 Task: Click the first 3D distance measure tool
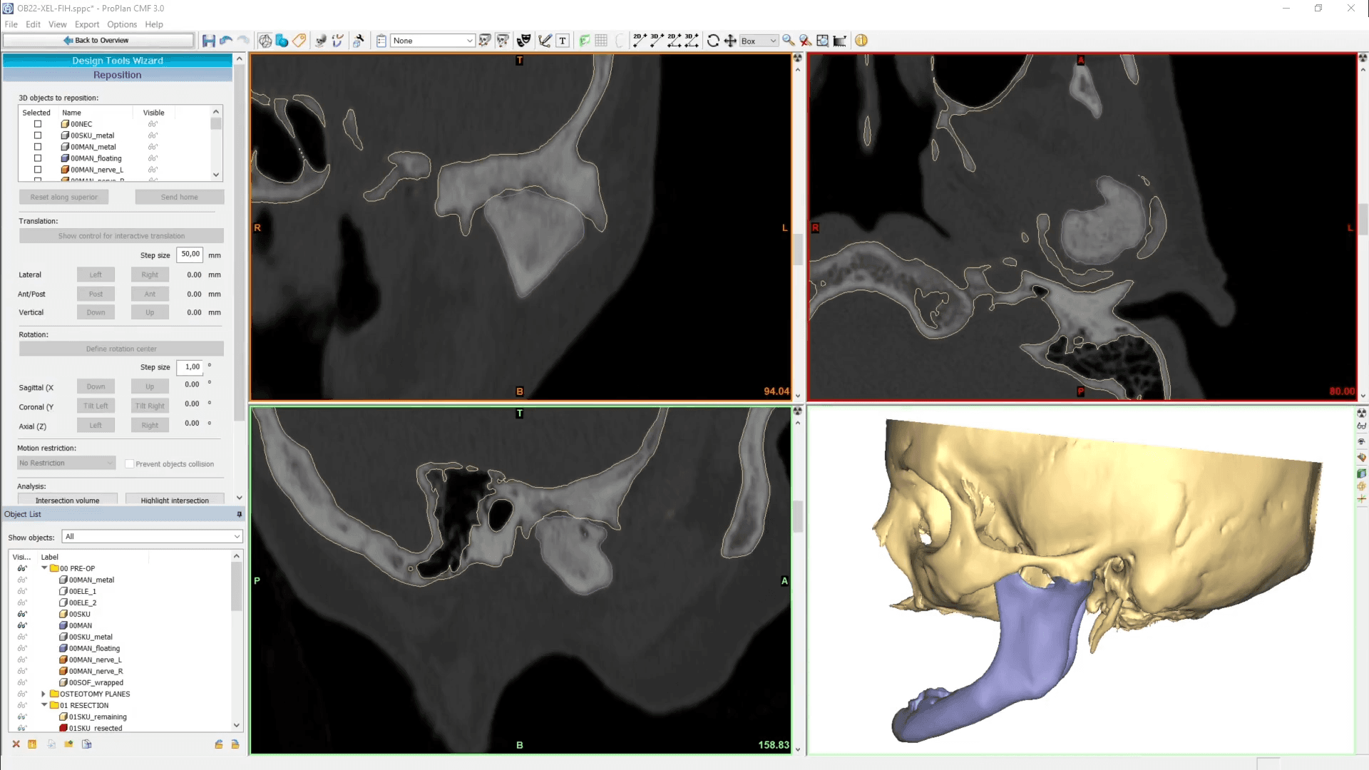pyautogui.click(x=657, y=41)
